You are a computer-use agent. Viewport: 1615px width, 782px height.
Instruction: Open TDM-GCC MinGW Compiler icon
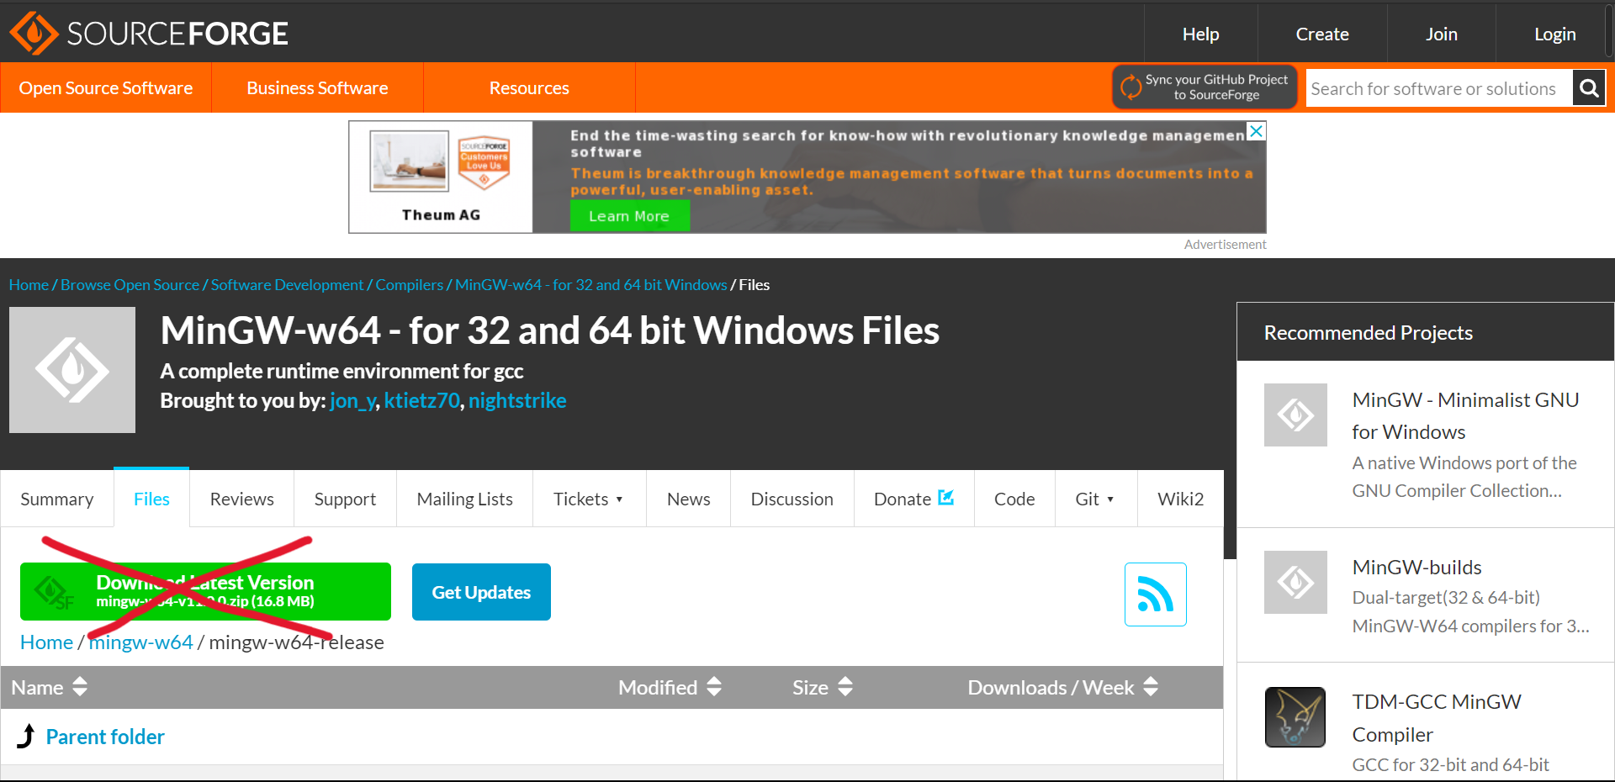(x=1295, y=717)
